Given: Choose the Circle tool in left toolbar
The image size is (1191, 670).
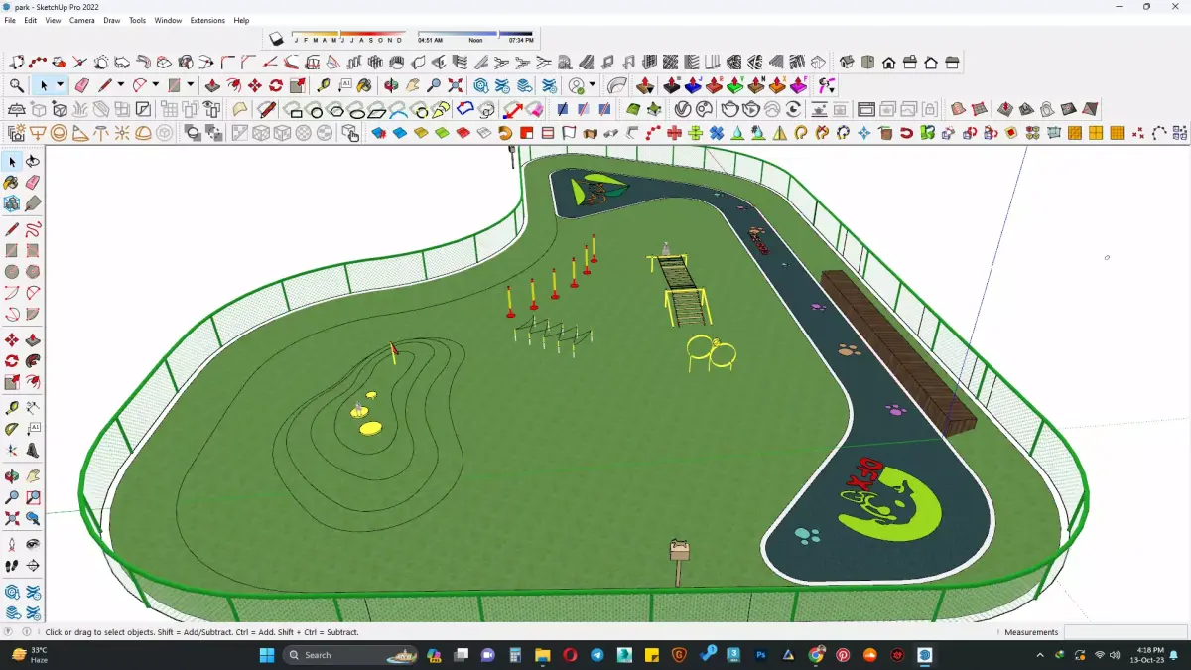Looking at the screenshot, I should click(x=12, y=272).
